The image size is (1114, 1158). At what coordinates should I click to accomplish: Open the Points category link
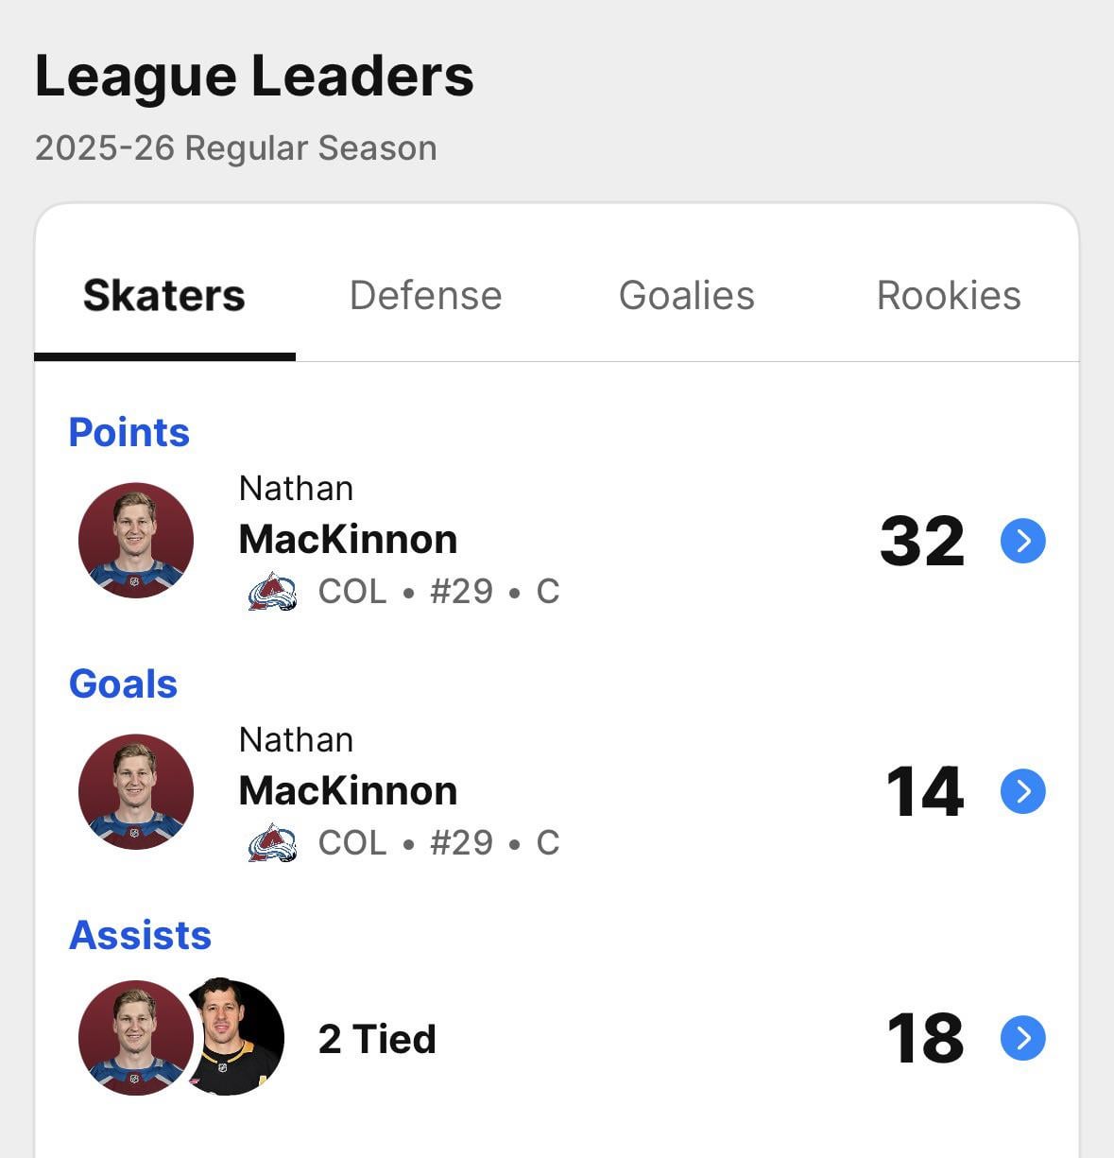[x=129, y=433]
